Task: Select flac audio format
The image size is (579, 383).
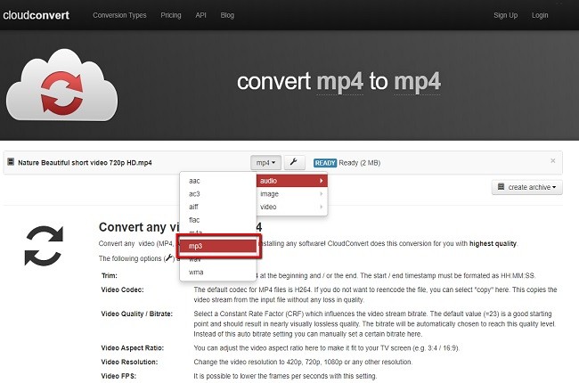Action: tap(218, 220)
